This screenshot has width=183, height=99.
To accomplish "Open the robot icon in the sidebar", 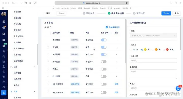I will pyautogui.click(x=4, y=82).
